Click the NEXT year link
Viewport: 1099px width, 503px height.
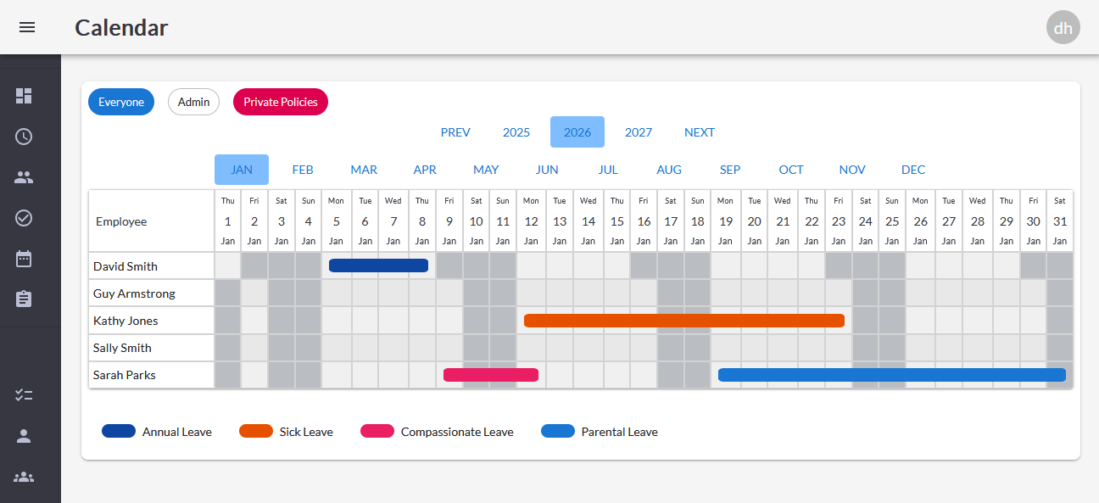700,132
